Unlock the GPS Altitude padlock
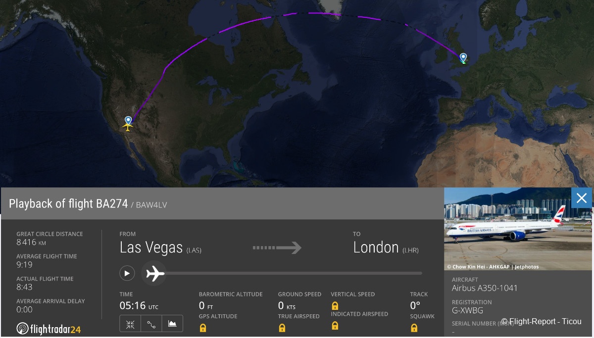This screenshot has width=594, height=338. tap(203, 327)
